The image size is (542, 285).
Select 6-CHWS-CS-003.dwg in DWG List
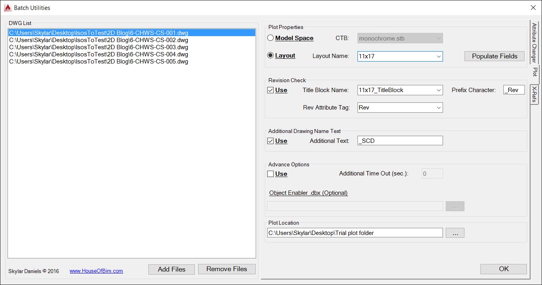tap(132, 47)
